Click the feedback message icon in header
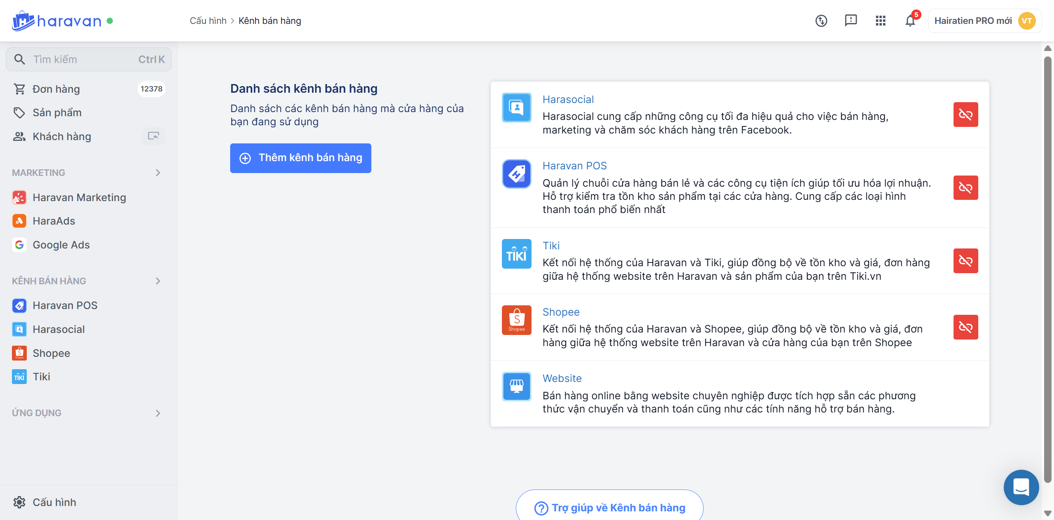The width and height of the screenshot is (1054, 520). tap(851, 21)
